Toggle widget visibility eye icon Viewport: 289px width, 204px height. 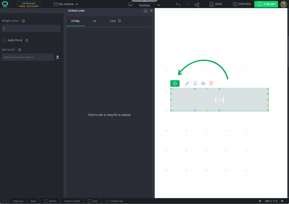[x=203, y=83]
